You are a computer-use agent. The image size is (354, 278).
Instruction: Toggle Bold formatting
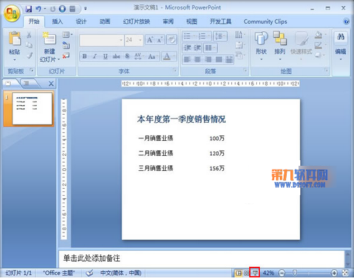[x=85, y=56]
